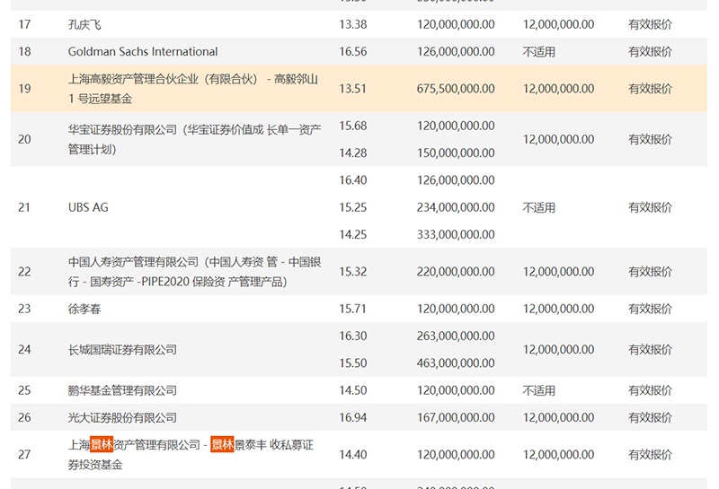Click 不适用 in UBS AG row

tap(538, 208)
